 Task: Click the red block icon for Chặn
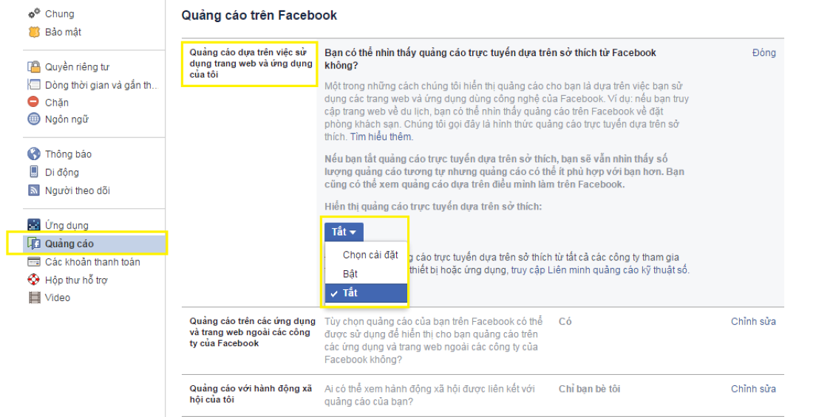click(34, 102)
